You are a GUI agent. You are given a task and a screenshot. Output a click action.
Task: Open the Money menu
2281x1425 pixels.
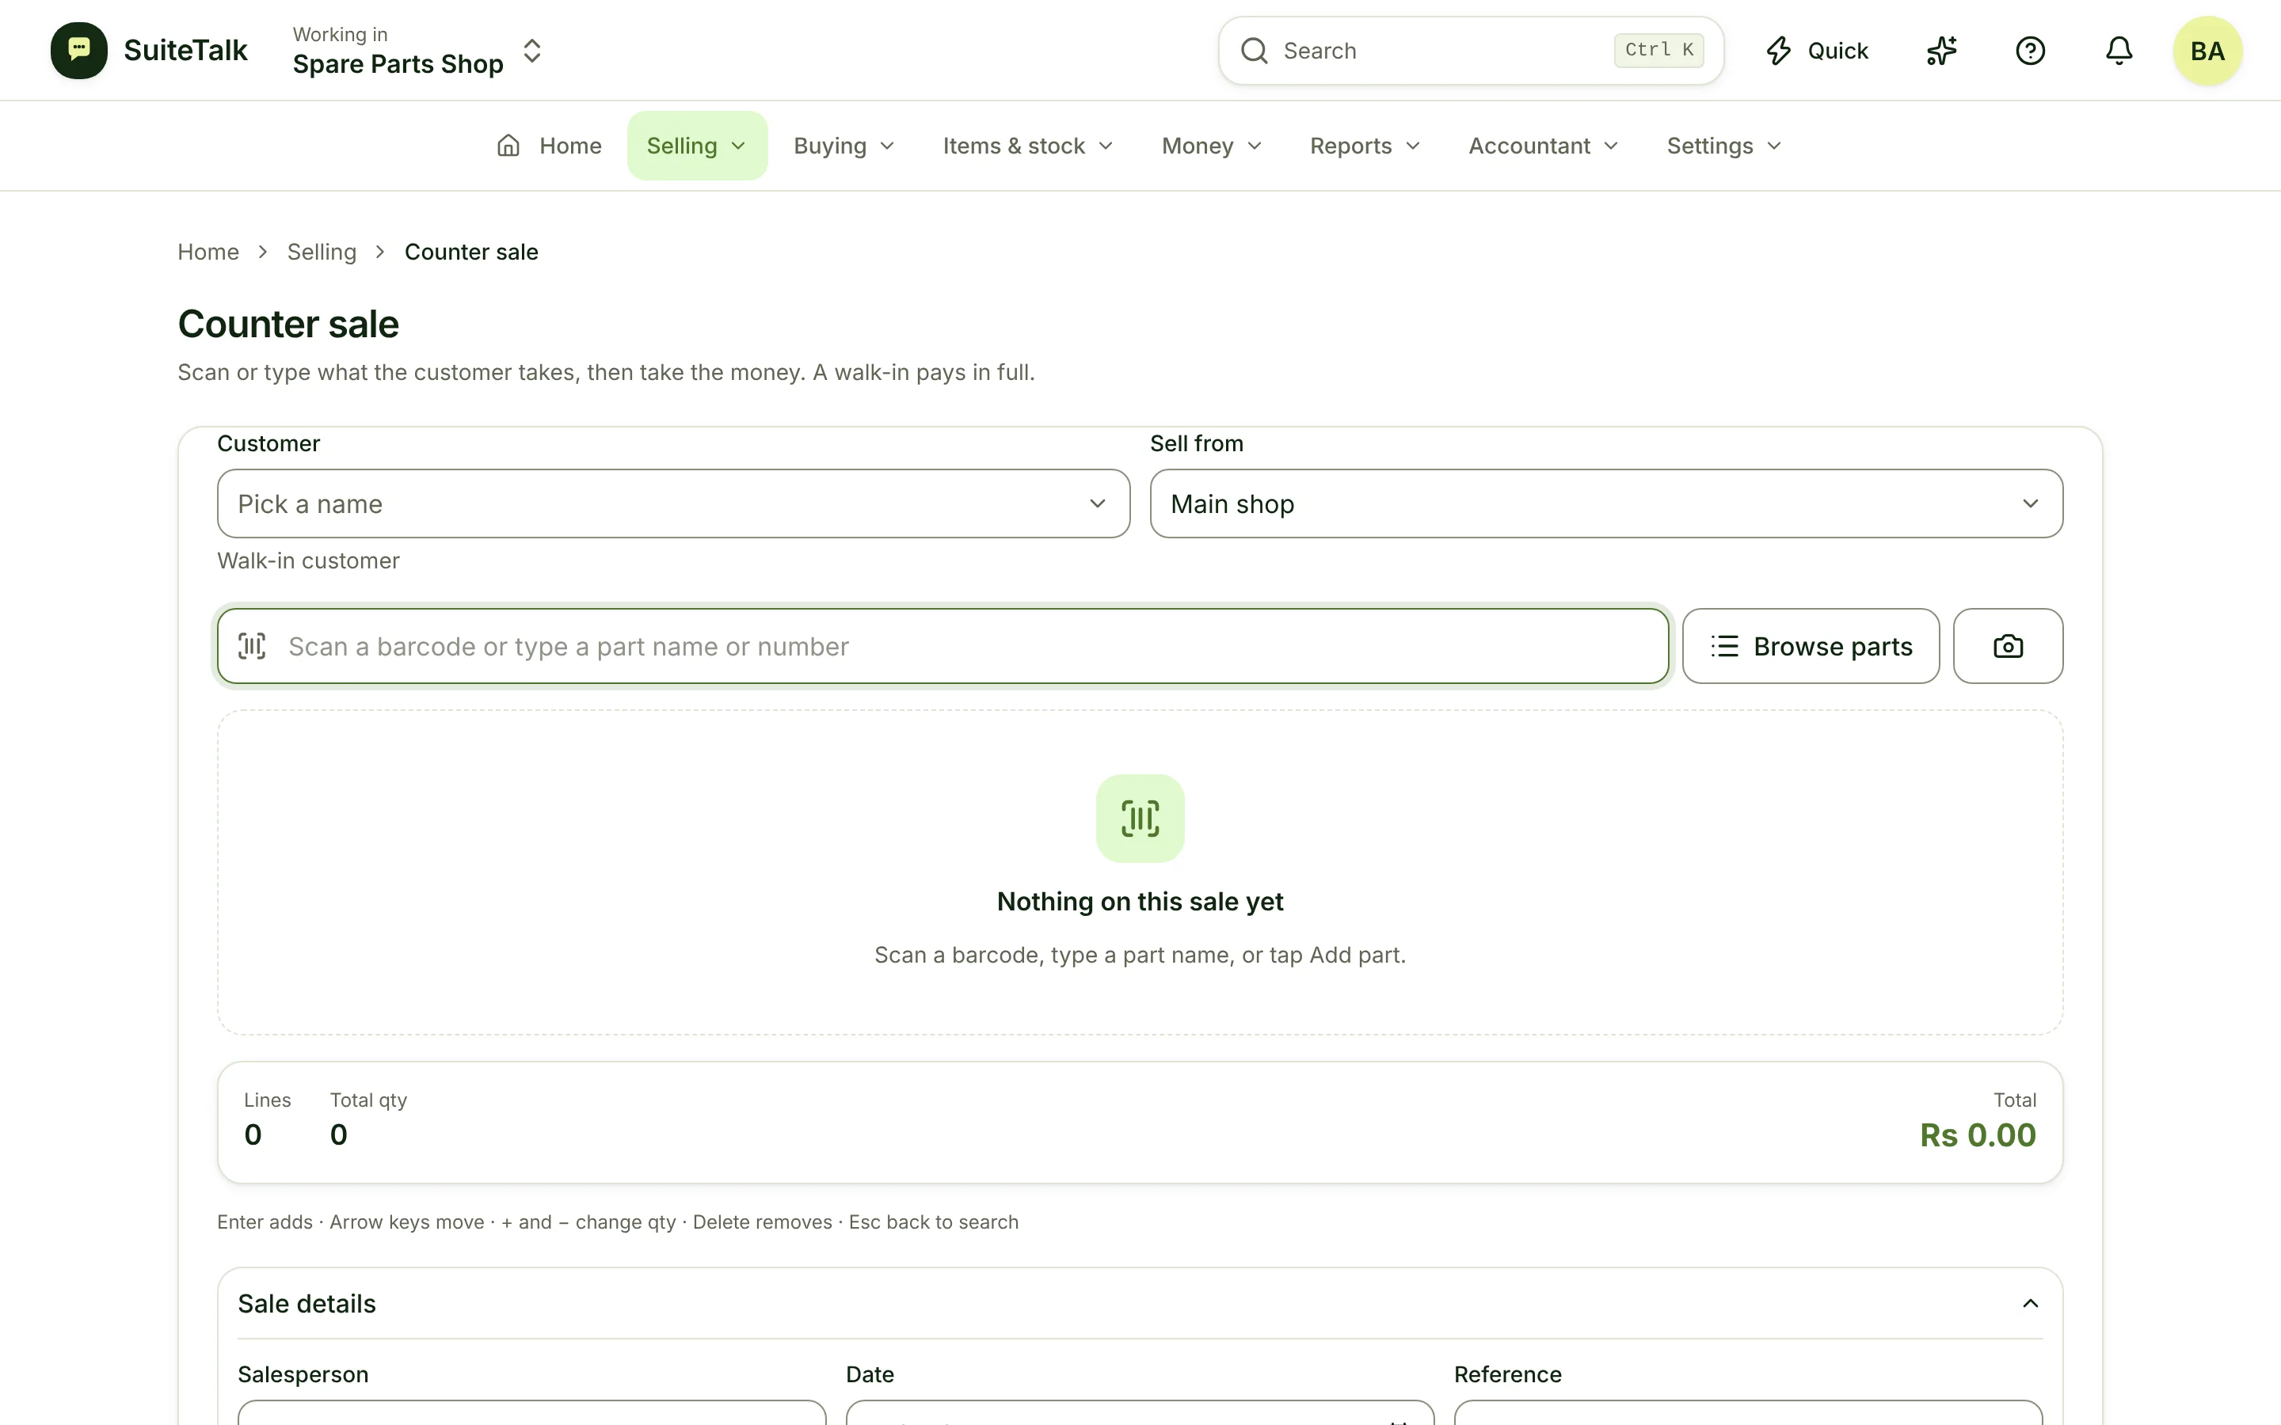[x=1212, y=146]
